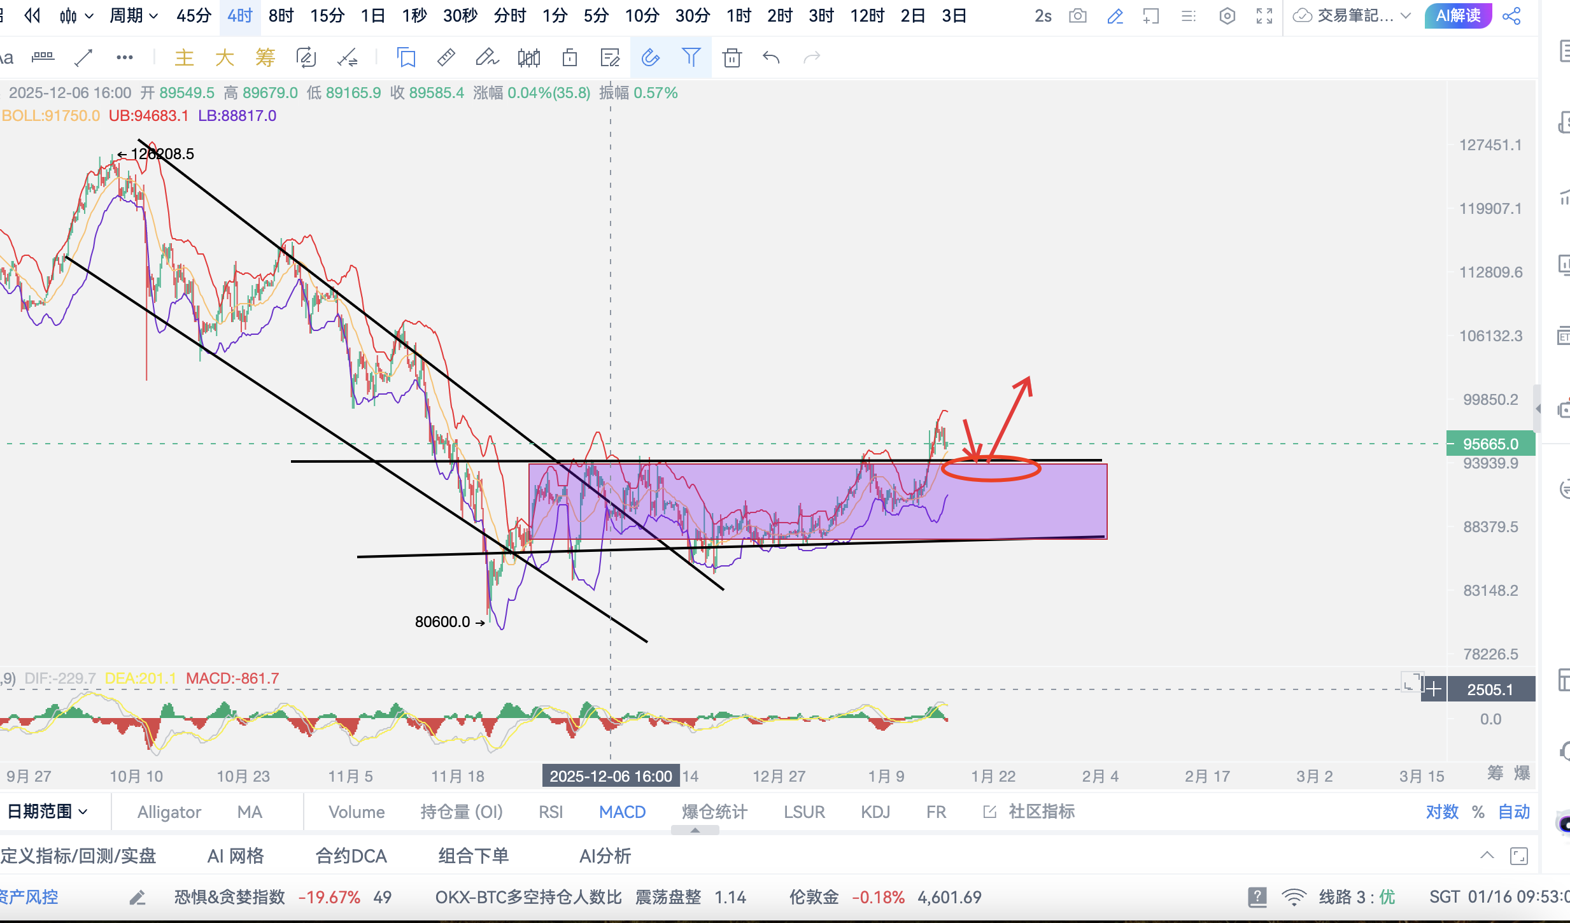This screenshot has height=923, width=1570.
Task: Take a chart screenshot with camera icon
Action: click(1077, 16)
